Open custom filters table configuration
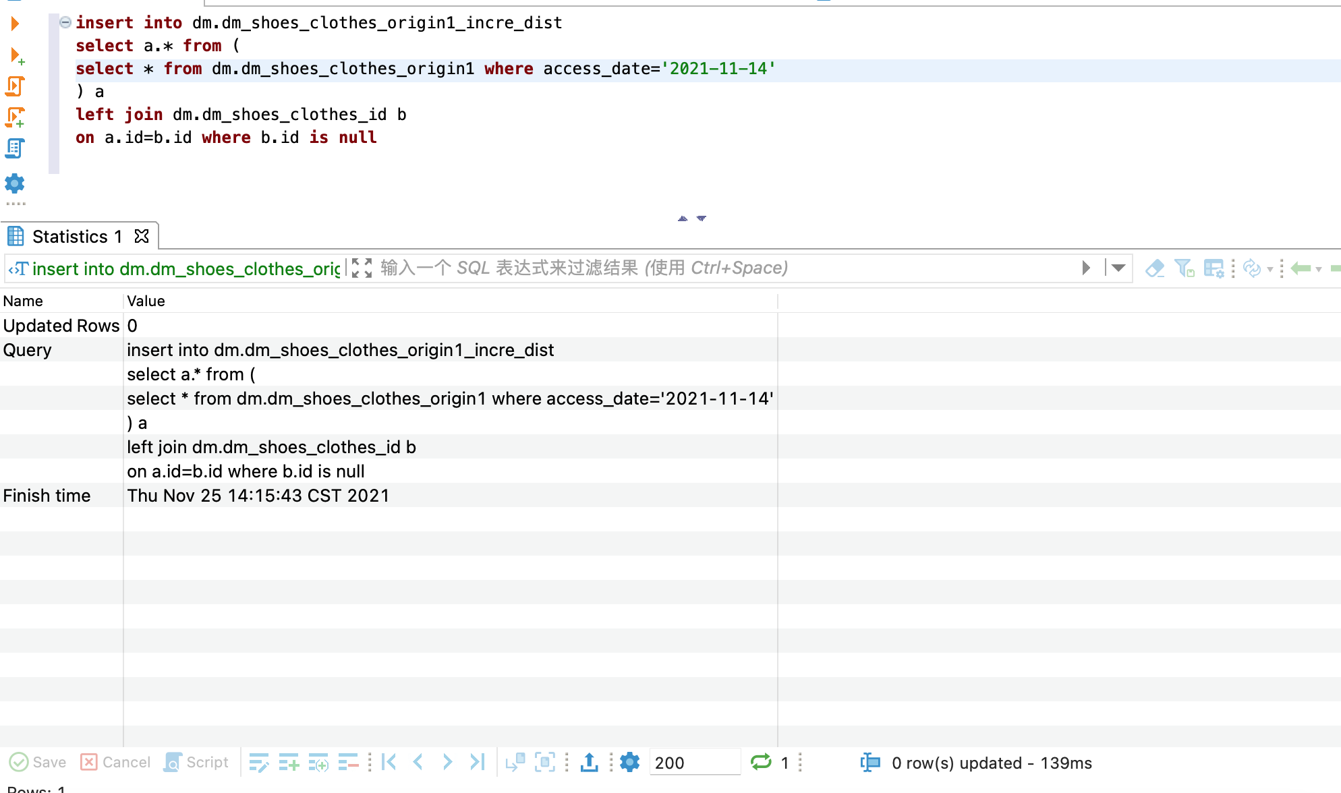Image resolution: width=1341 pixels, height=793 pixels. [x=1214, y=268]
